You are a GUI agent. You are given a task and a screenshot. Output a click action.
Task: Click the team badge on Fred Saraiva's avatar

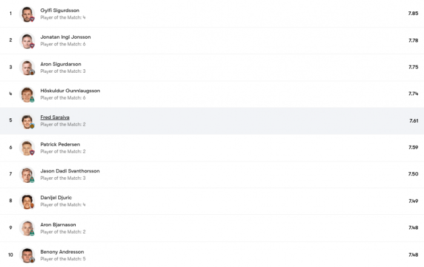(32, 126)
